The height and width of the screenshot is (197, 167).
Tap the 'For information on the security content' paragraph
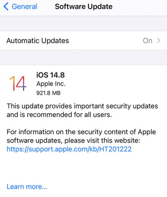click(81, 132)
